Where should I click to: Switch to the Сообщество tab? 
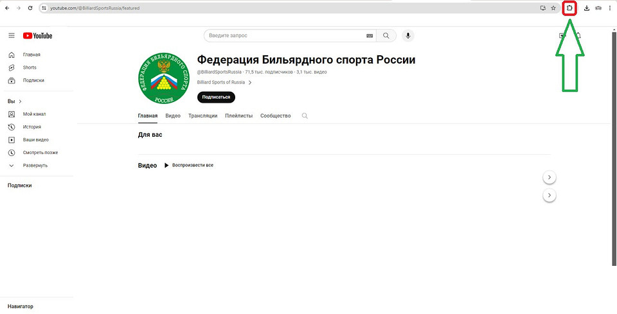pos(276,116)
